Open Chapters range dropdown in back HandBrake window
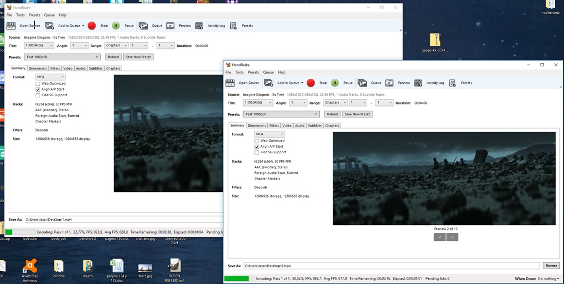 [x=116, y=46]
